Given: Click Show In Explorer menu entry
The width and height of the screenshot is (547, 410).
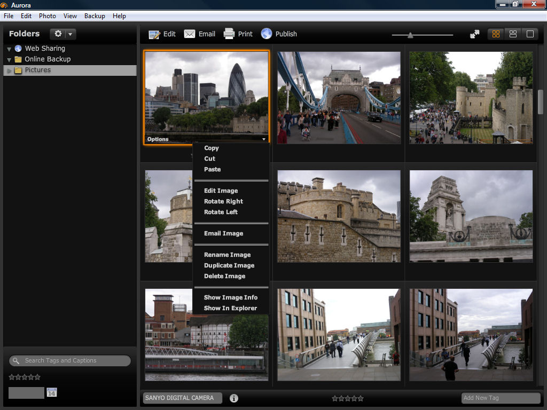Looking at the screenshot, I should (x=230, y=308).
